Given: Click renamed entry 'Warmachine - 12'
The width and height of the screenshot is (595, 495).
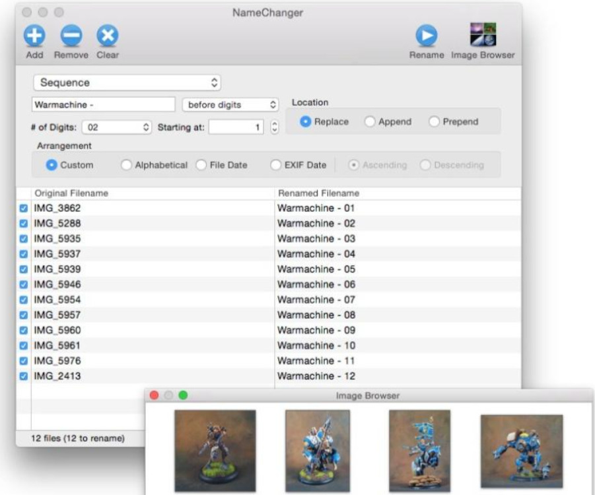Looking at the screenshot, I should (316, 376).
